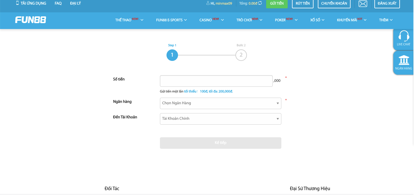This screenshot has height=195, width=414.
Task: Expand the Thể Thao menu
Action: (129, 20)
